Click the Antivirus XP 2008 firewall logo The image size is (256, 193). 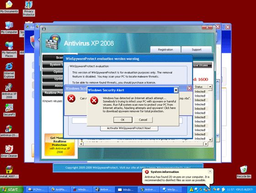coord(53,42)
